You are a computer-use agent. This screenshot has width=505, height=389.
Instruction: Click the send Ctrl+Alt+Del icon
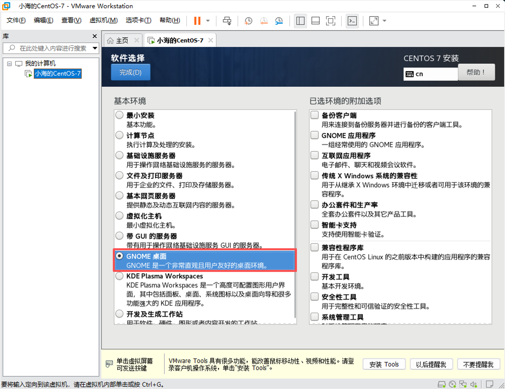(x=227, y=21)
